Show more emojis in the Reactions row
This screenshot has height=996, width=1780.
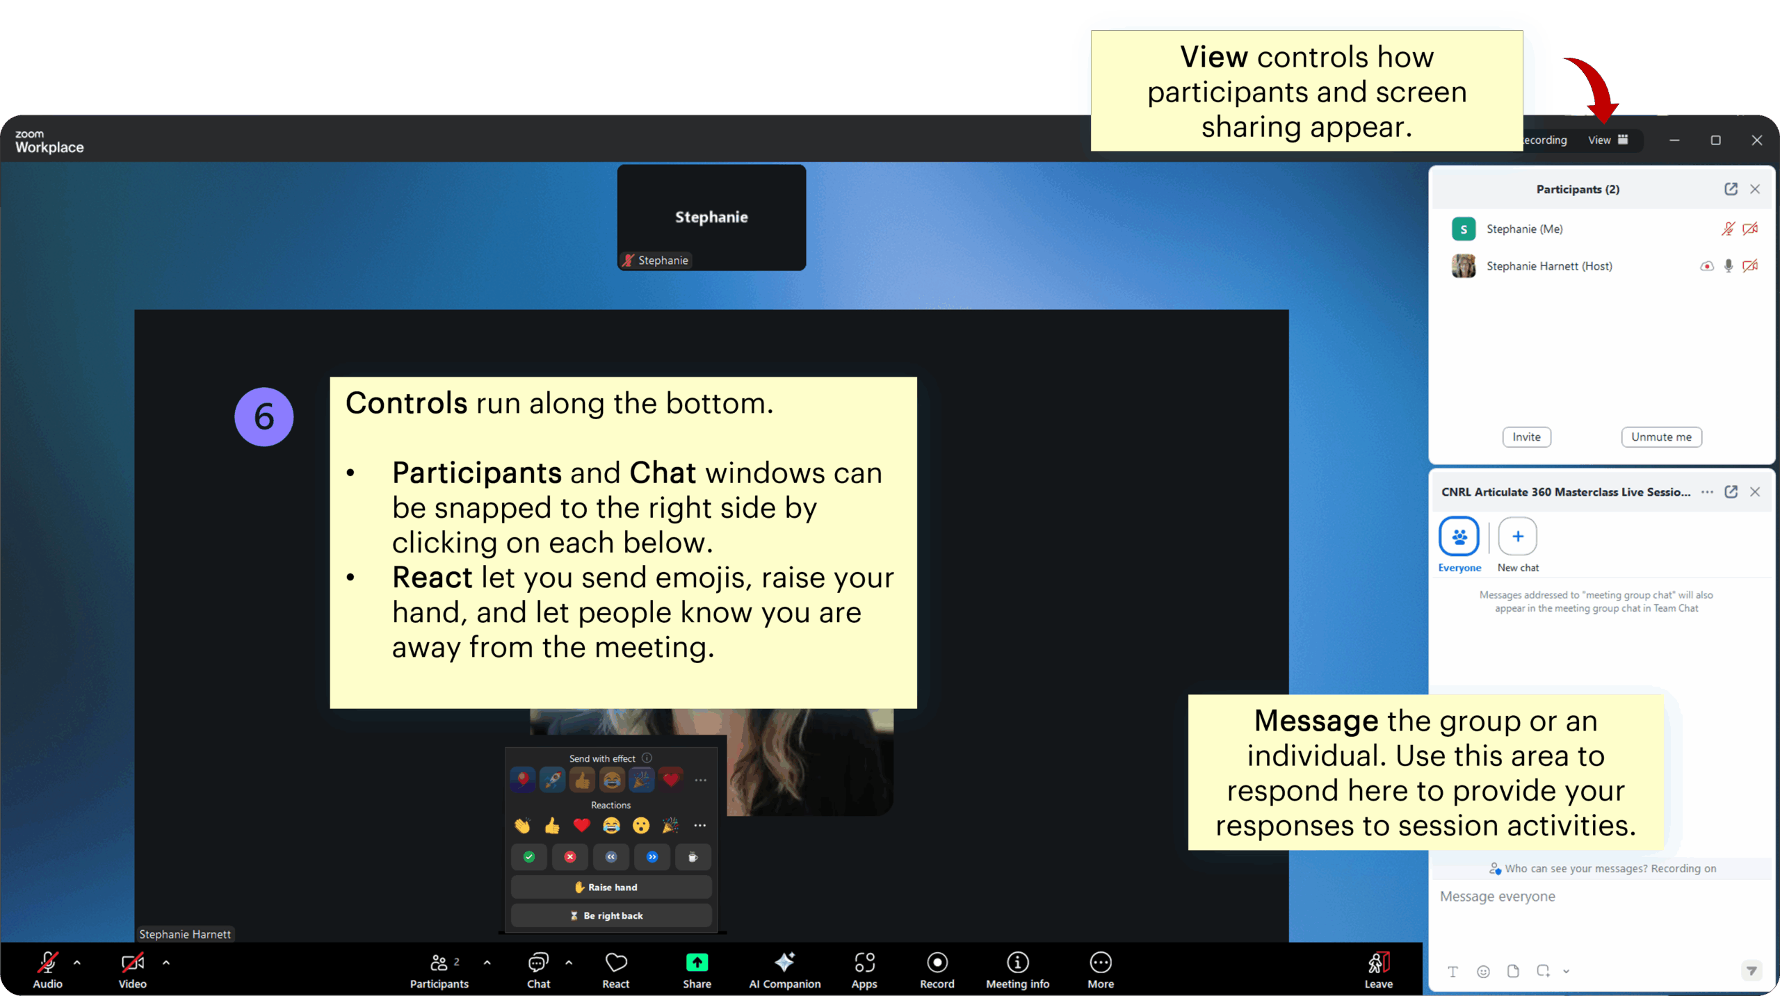[700, 826]
